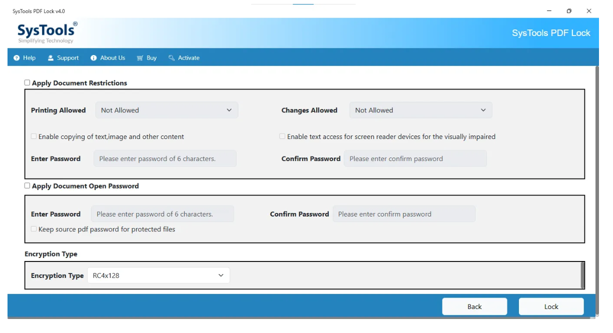
Task: Tick Keep source pdf password checkbox
Action: coord(34,229)
